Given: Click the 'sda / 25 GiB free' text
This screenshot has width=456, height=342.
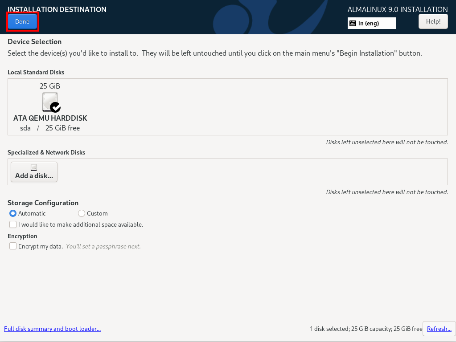Looking at the screenshot, I should 50,128.
